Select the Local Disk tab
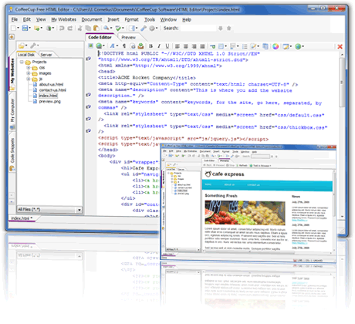 (x=26, y=55)
